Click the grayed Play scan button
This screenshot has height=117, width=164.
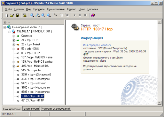[x=74, y=15]
